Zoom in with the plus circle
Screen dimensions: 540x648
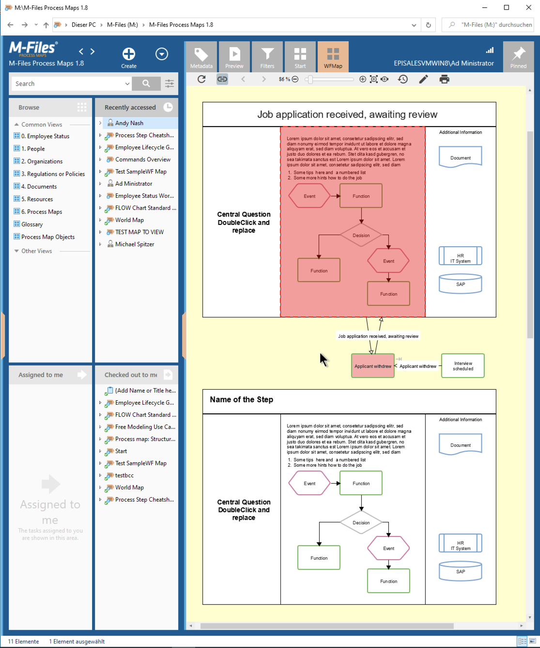pos(363,79)
